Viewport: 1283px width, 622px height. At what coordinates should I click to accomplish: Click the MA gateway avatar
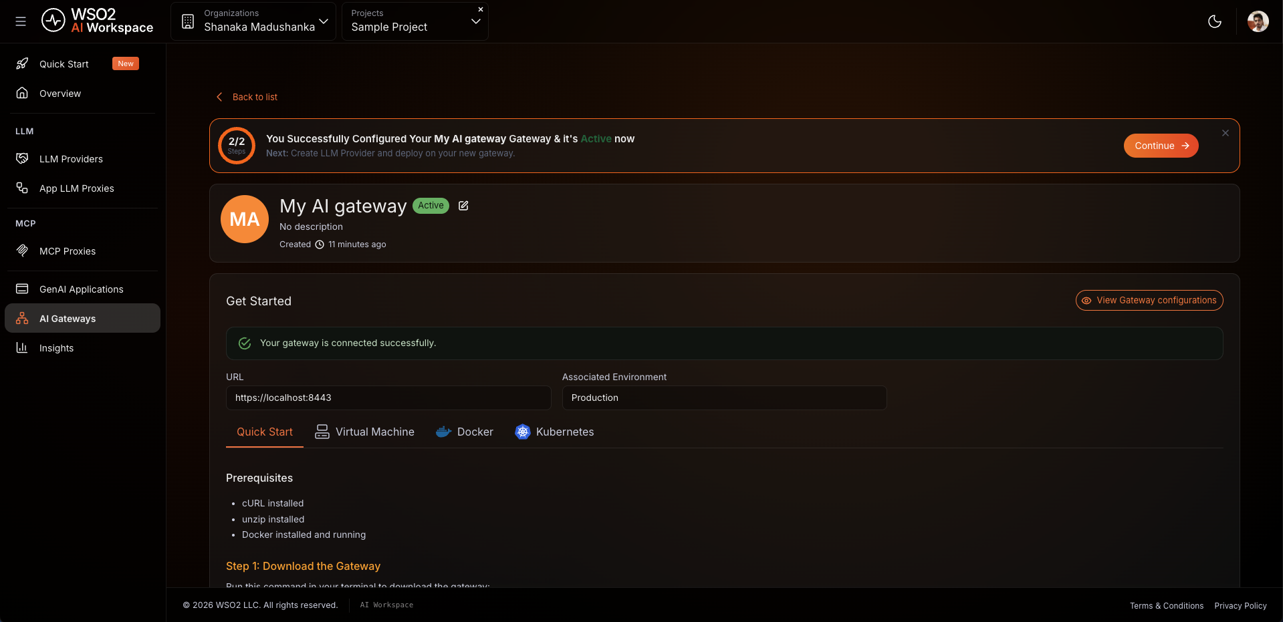(x=245, y=219)
